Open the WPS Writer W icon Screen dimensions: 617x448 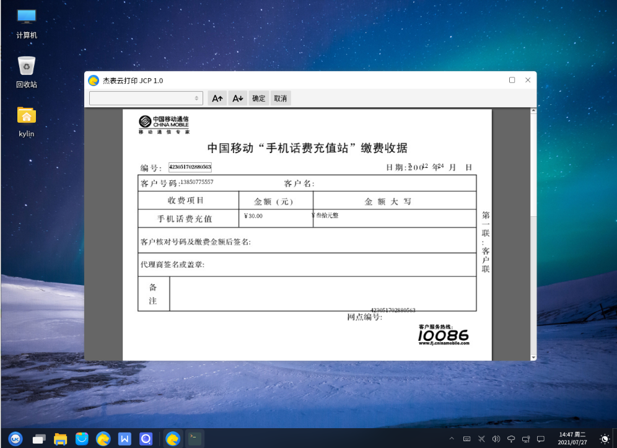[x=125, y=439]
